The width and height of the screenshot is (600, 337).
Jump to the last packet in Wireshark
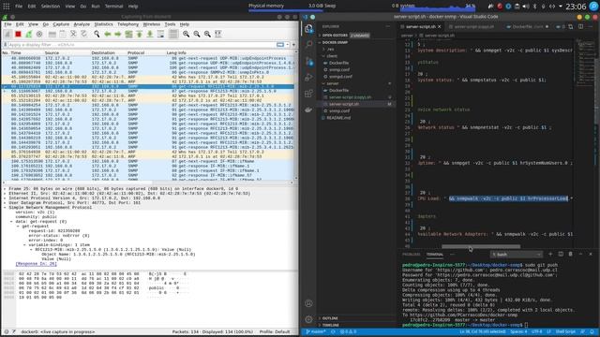[x=150, y=34]
